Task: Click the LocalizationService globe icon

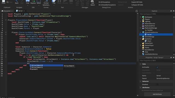Action: tap(143, 54)
